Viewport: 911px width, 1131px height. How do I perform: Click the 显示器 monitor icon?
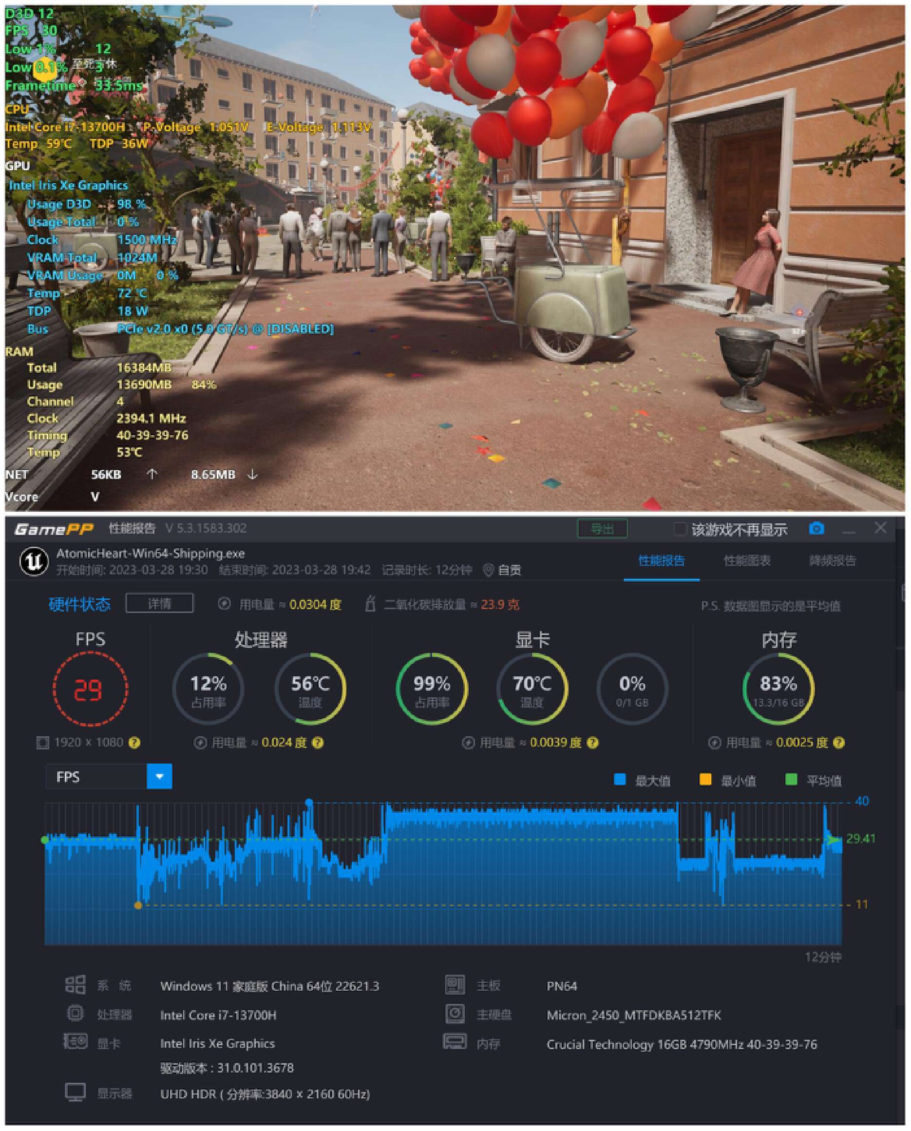(75, 1092)
